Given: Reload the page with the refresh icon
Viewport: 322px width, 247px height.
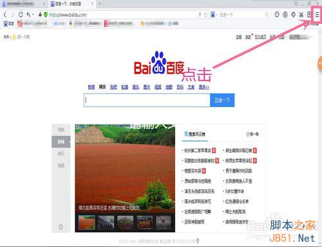Looking at the screenshot, I should (x=21, y=15).
